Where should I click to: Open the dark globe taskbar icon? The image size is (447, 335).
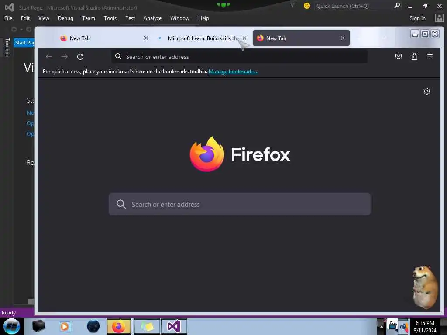coord(93,326)
